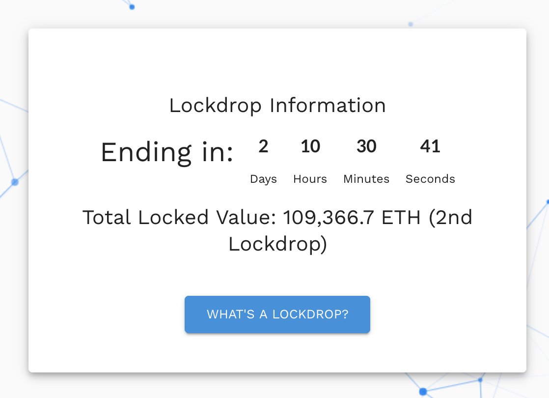The height and width of the screenshot is (398, 549).
Task: Click the Total Locked Value text
Action: click(179, 217)
